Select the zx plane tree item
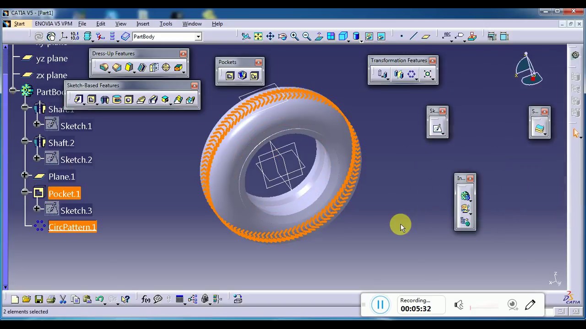 [x=52, y=75]
